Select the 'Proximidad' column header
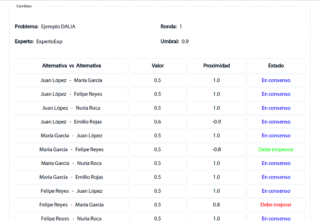 (216, 66)
